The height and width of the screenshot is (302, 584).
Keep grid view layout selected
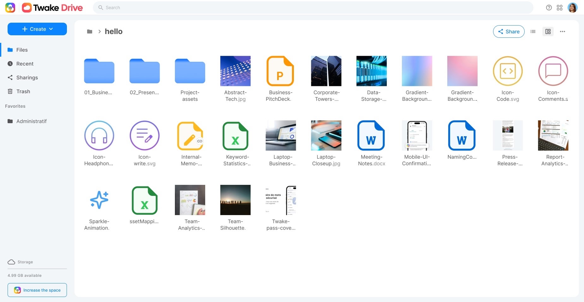click(x=548, y=31)
